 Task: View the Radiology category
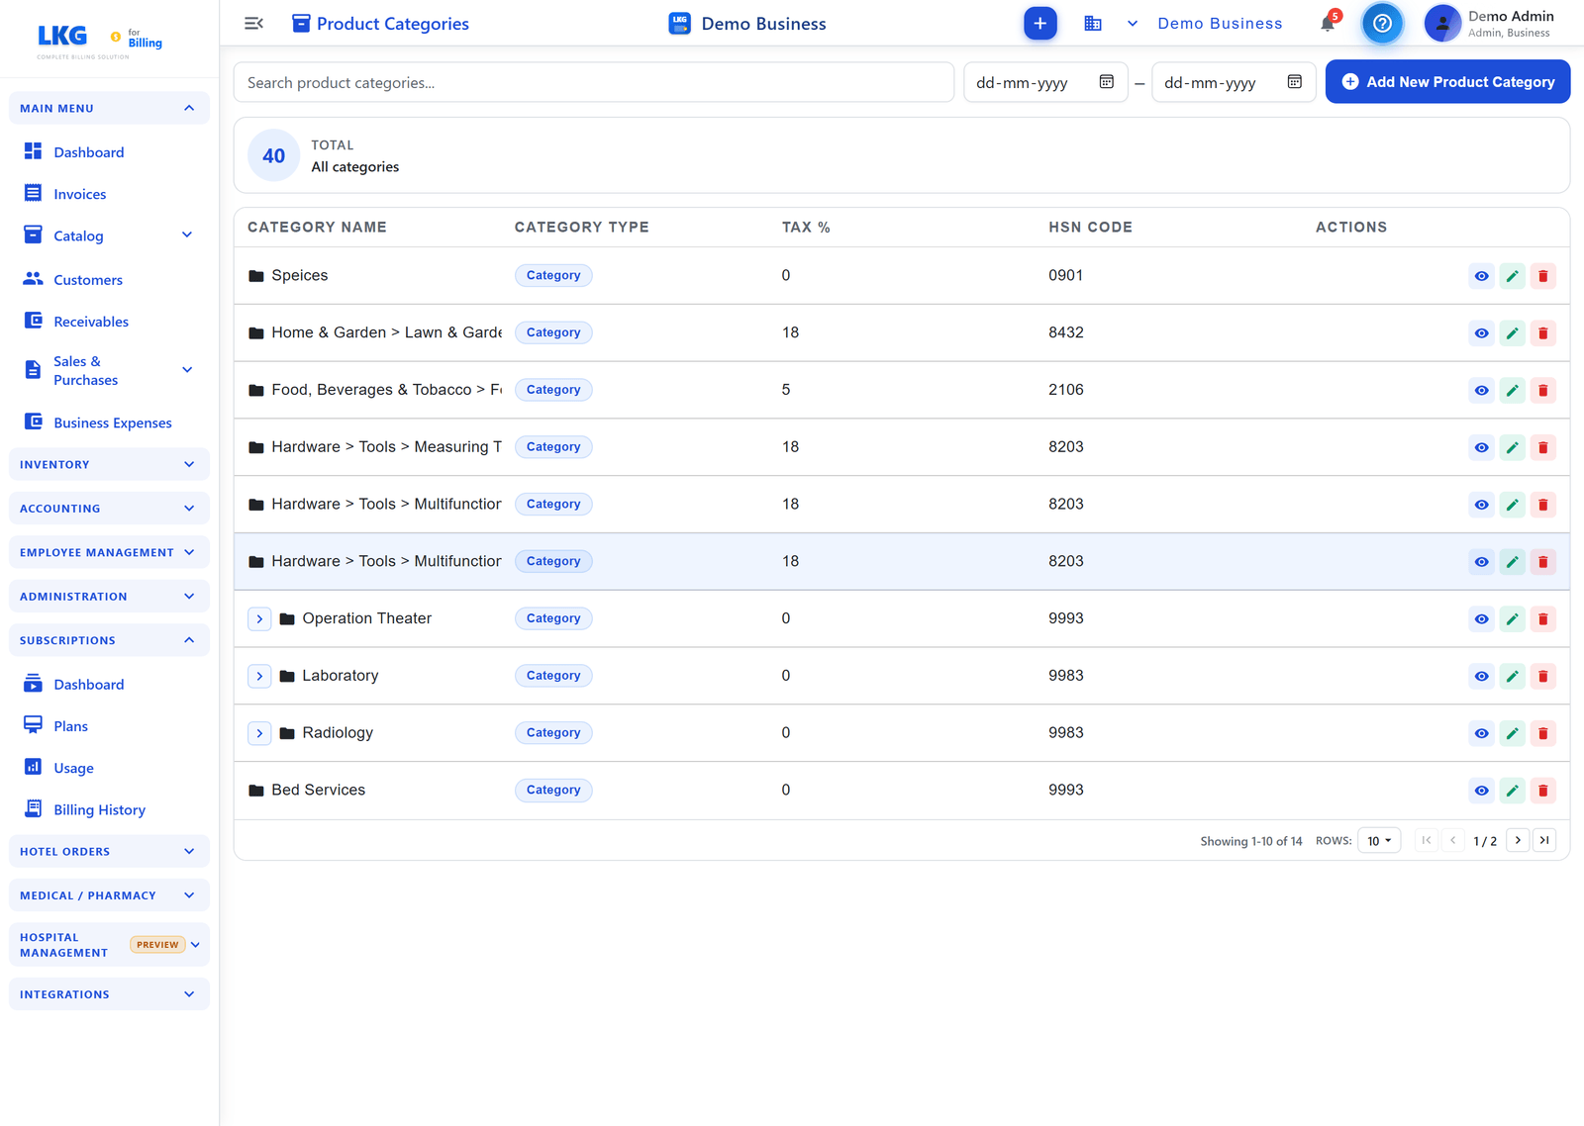[x=1481, y=733]
